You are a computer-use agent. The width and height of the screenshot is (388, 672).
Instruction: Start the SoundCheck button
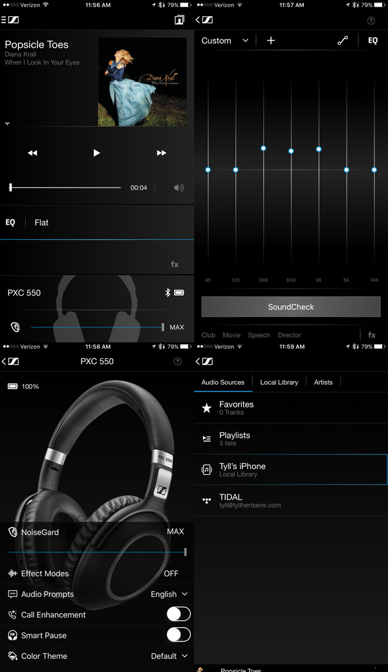291,307
